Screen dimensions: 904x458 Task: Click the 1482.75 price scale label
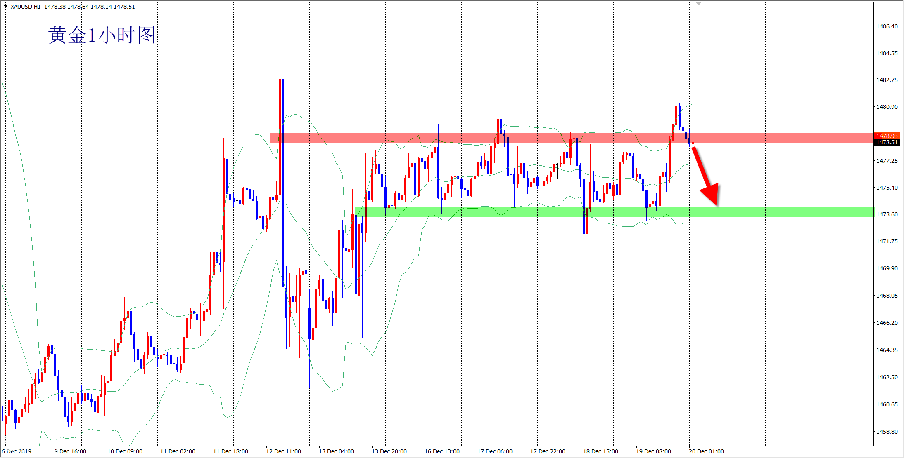[x=887, y=80]
